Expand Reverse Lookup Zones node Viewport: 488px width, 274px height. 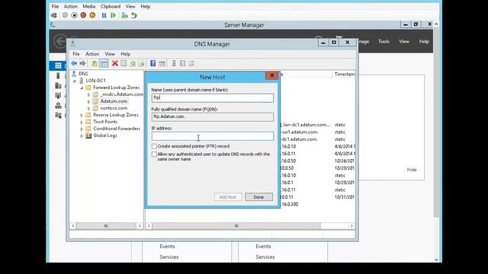(x=82, y=115)
